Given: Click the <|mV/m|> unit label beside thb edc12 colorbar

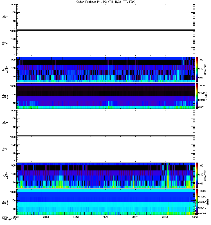Looking at the screenshot, I should pyautogui.click(x=205, y=69).
